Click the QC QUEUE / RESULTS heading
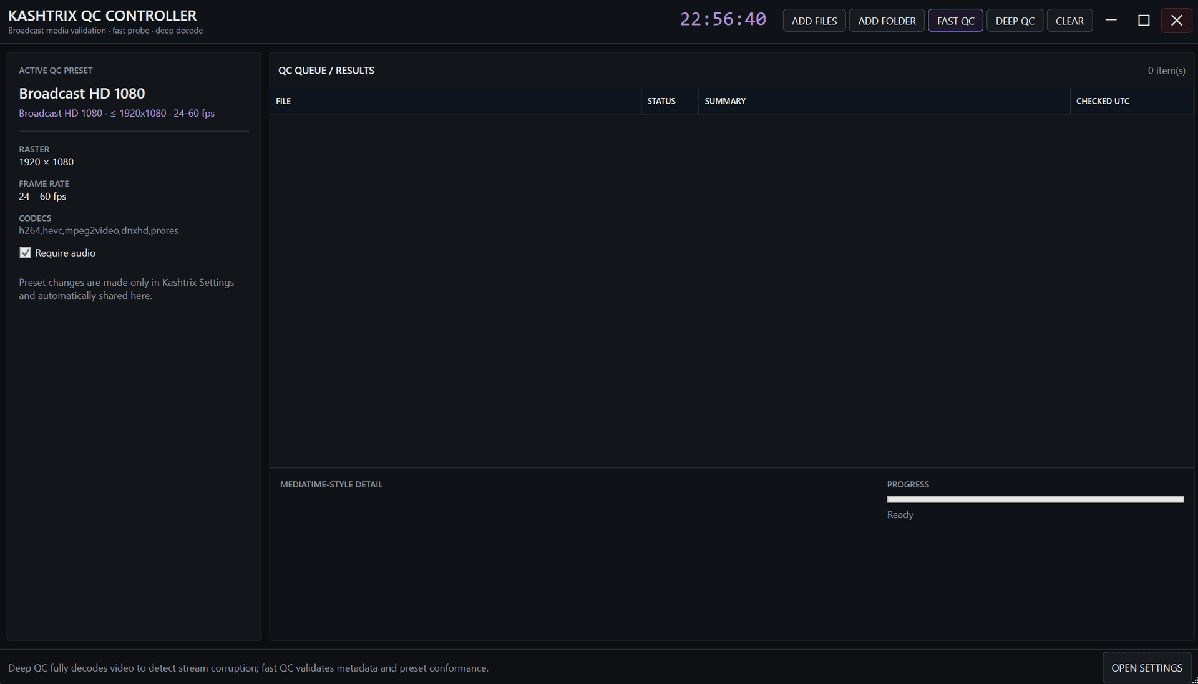The image size is (1198, 684). [326, 71]
